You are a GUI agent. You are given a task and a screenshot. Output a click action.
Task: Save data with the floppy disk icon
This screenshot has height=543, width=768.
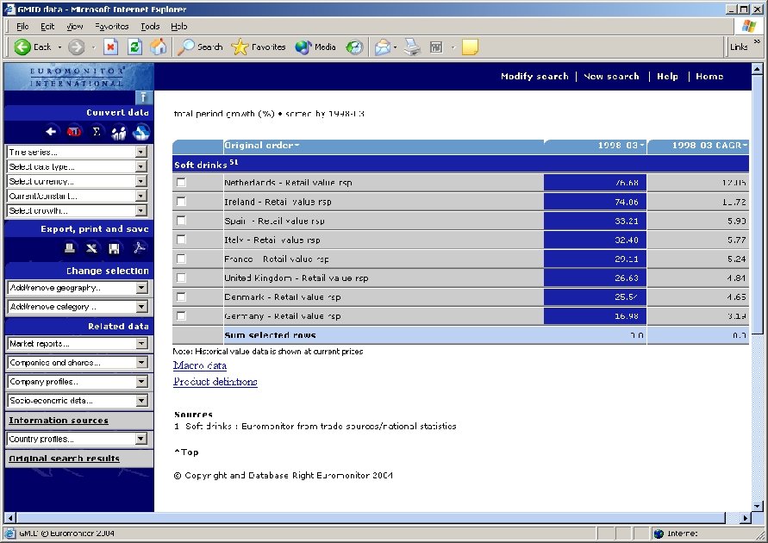115,248
